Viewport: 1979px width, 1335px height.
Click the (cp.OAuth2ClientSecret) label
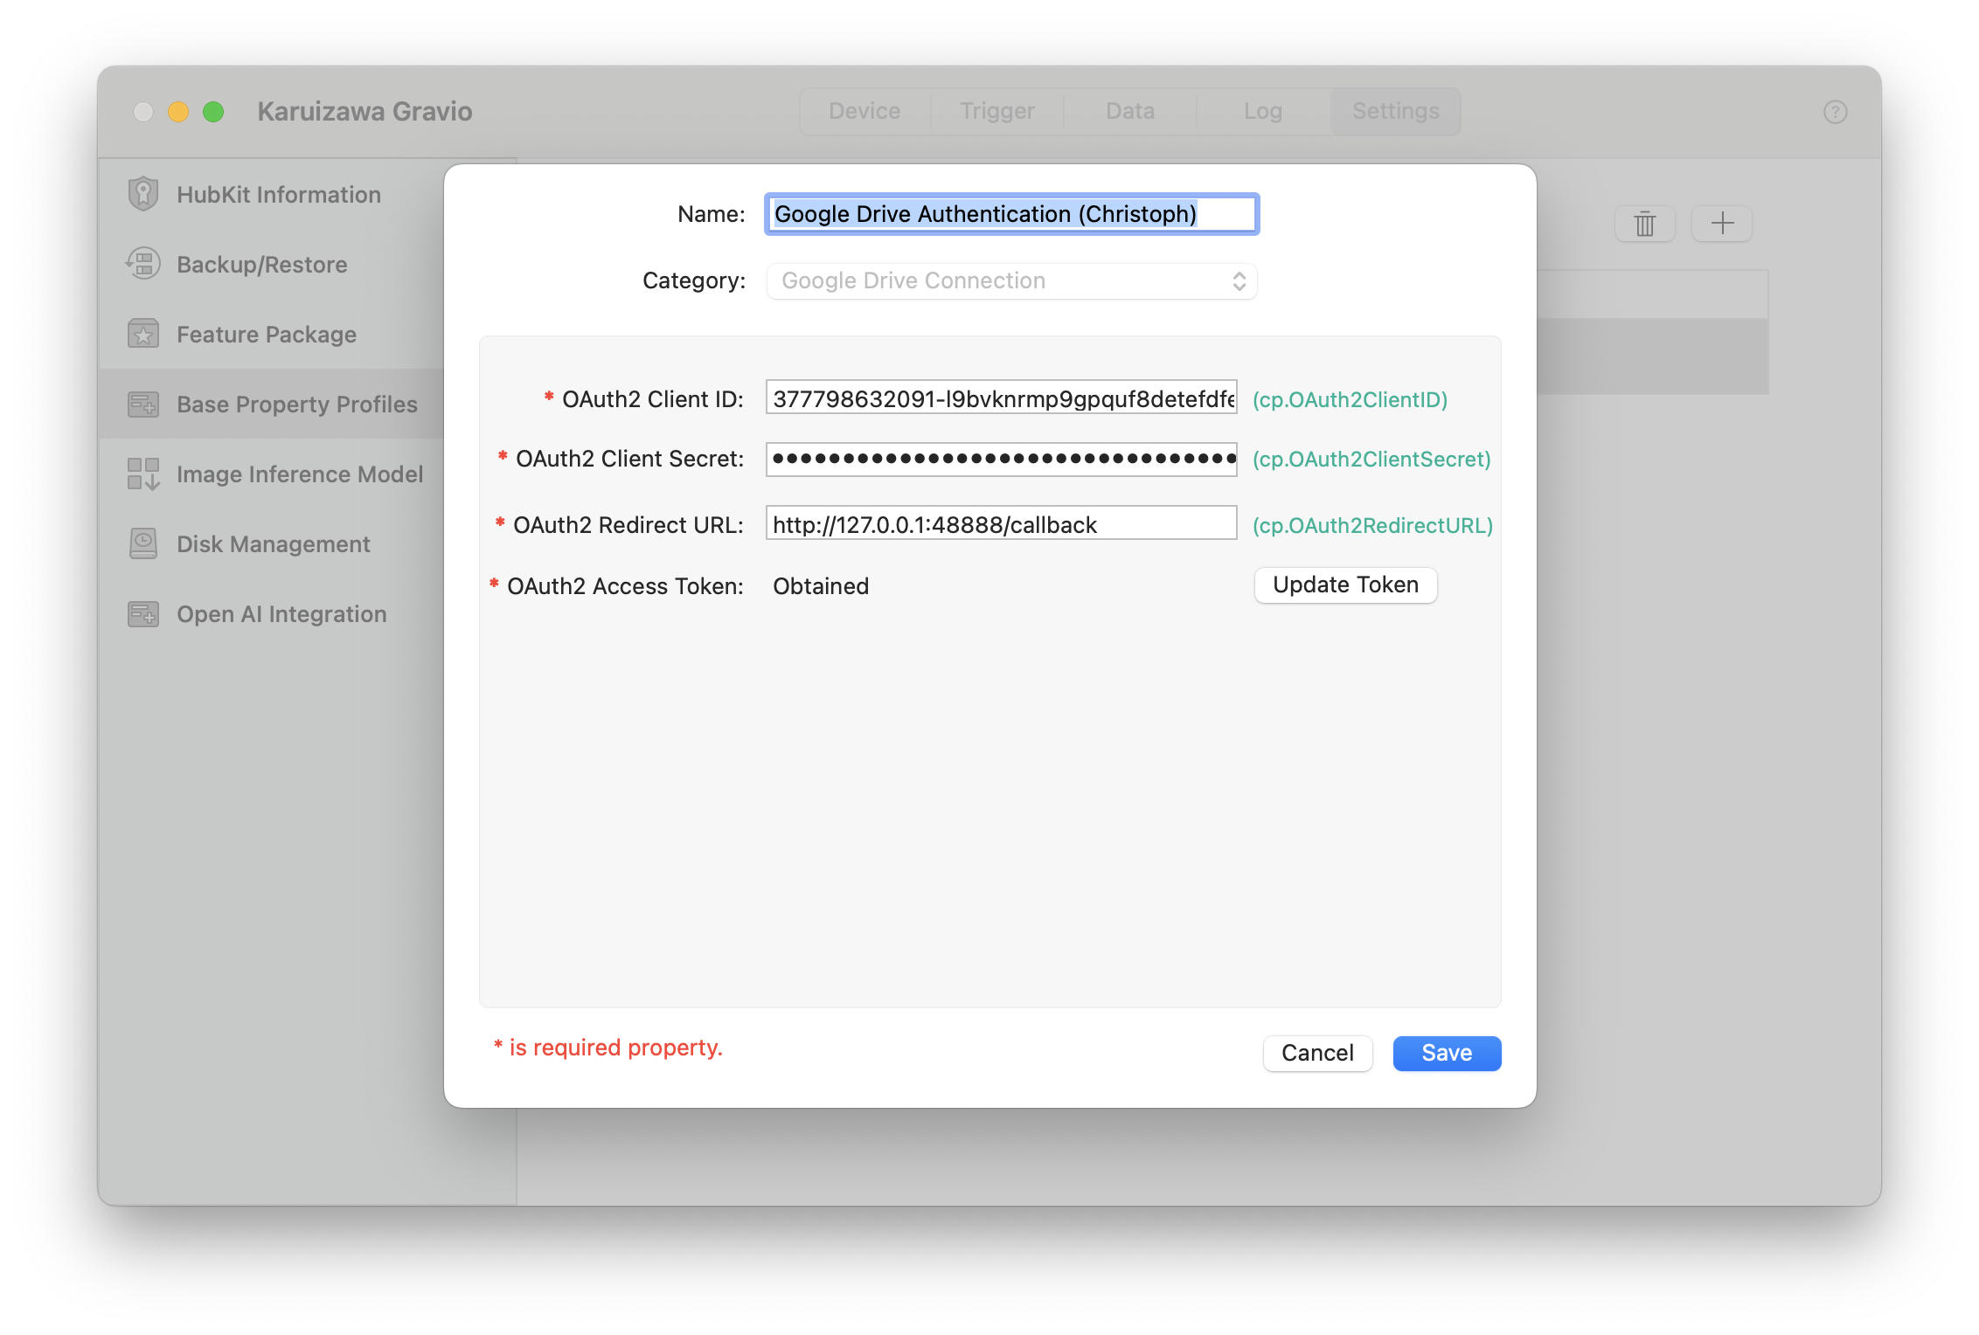(x=1371, y=459)
